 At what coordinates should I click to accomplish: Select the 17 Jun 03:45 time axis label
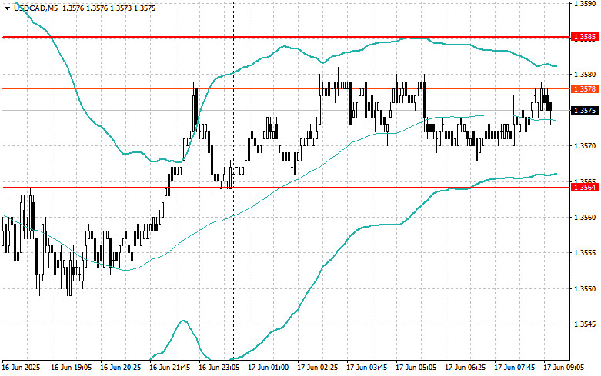[367, 368]
